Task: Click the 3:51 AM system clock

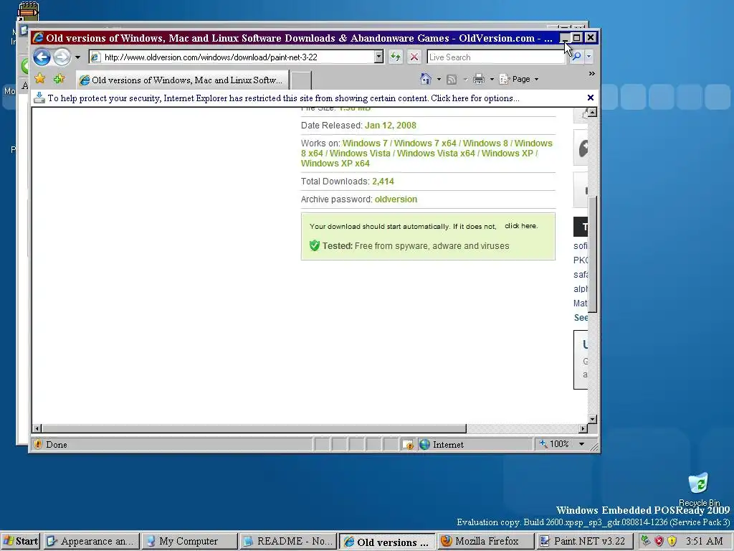Action: [x=704, y=541]
